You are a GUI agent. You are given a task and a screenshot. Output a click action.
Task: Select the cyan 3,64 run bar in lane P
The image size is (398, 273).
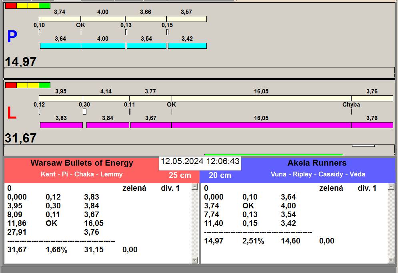click(60, 46)
